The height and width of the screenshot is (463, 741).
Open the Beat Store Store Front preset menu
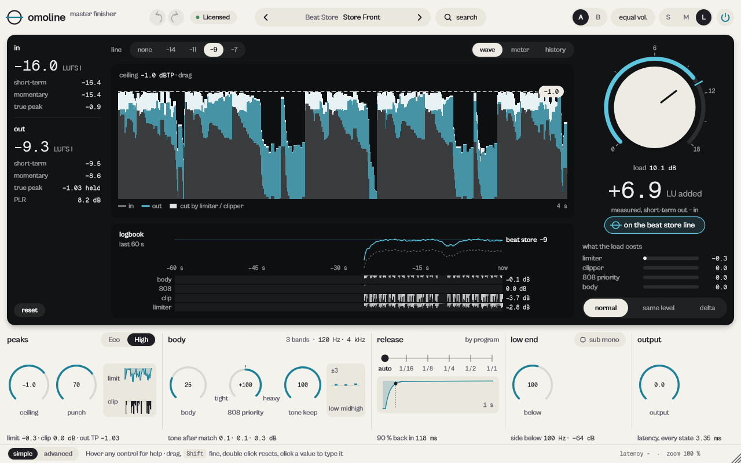(343, 17)
